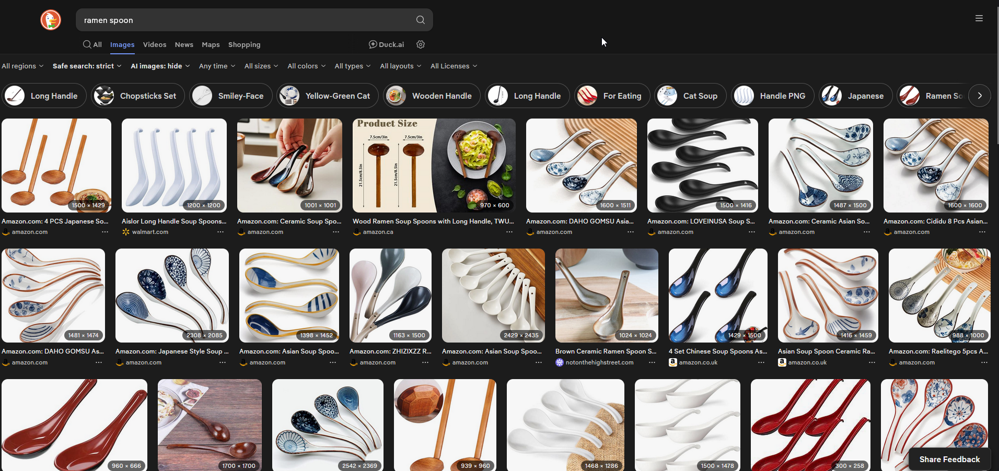Select the Chopsticks Set suggestion chip
Screen dimensions: 999x471
[138, 96]
